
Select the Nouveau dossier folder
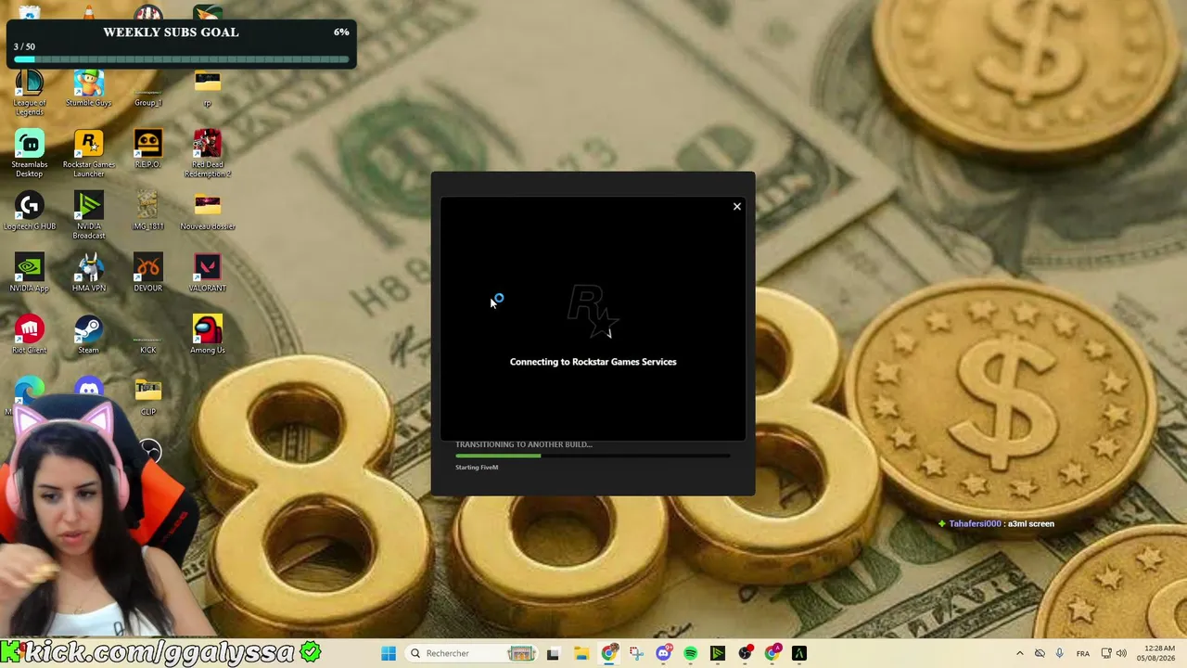[208, 212]
